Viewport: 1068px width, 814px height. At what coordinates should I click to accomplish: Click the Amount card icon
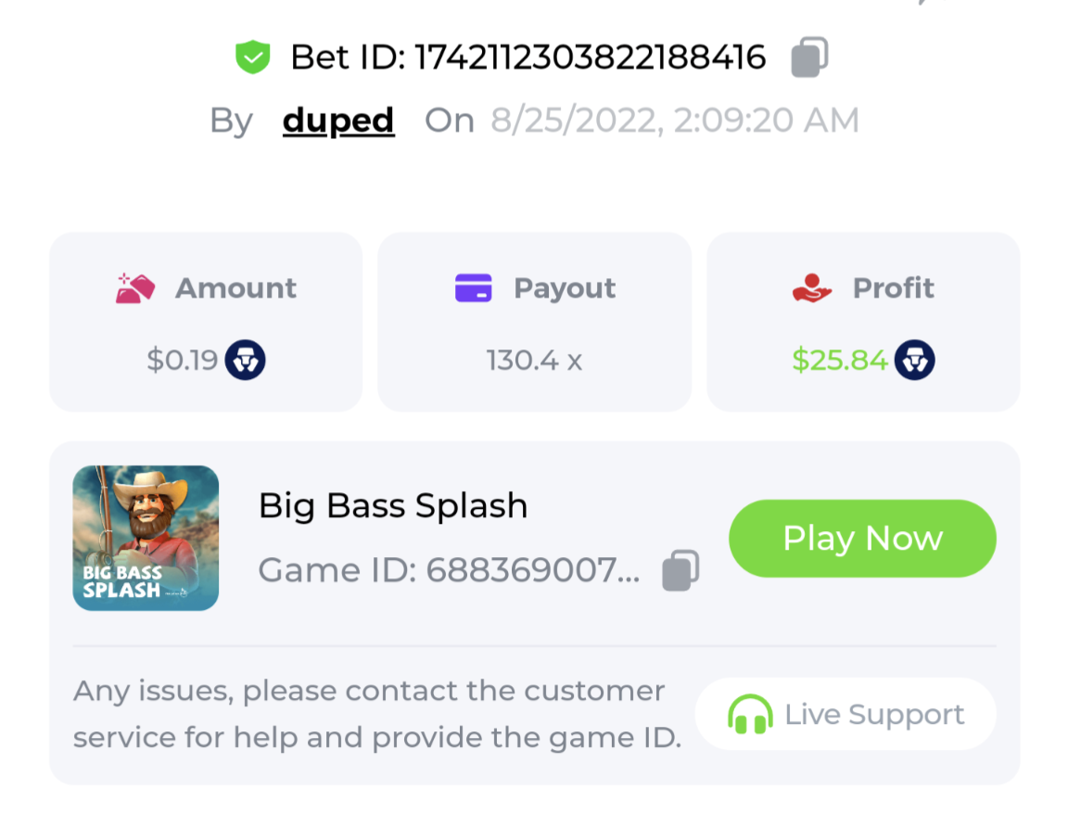click(135, 288)
